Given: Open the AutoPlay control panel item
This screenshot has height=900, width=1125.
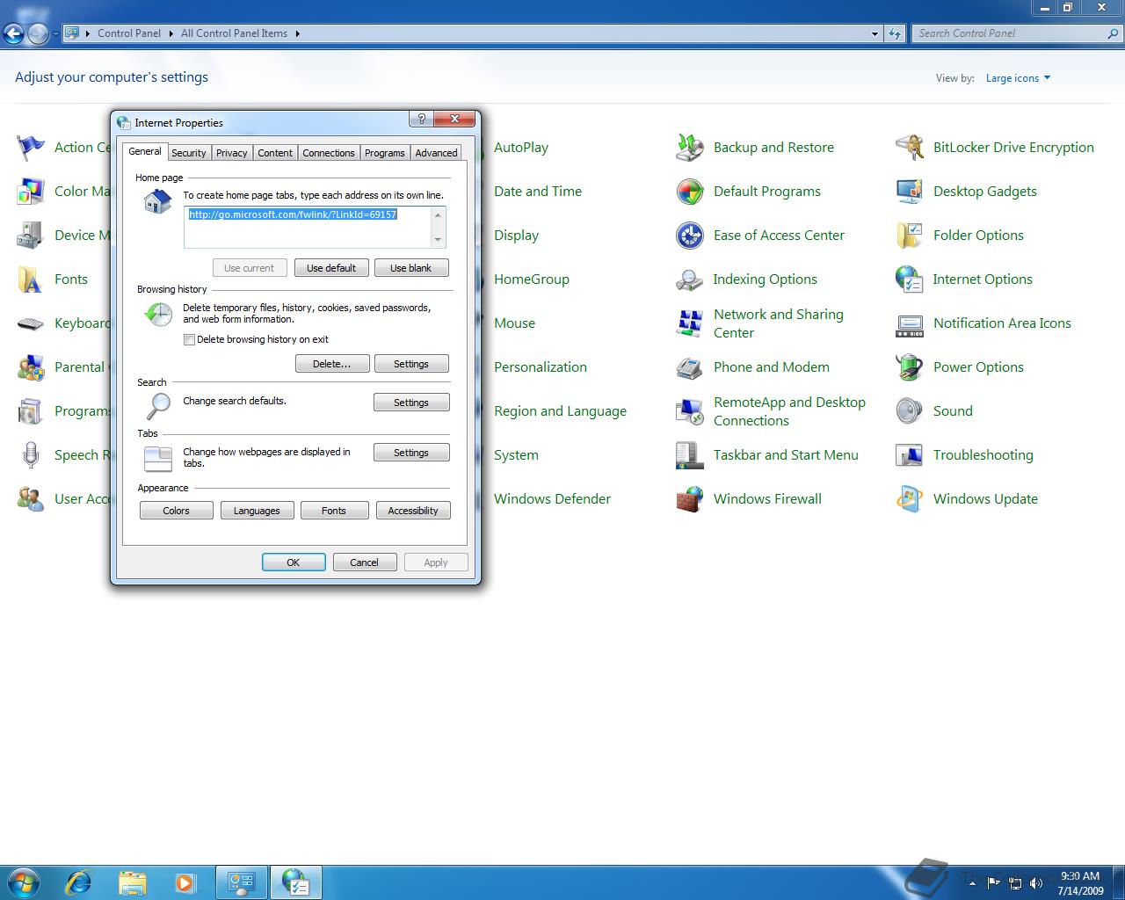Looking at the screenshot, I should [520, 148].
